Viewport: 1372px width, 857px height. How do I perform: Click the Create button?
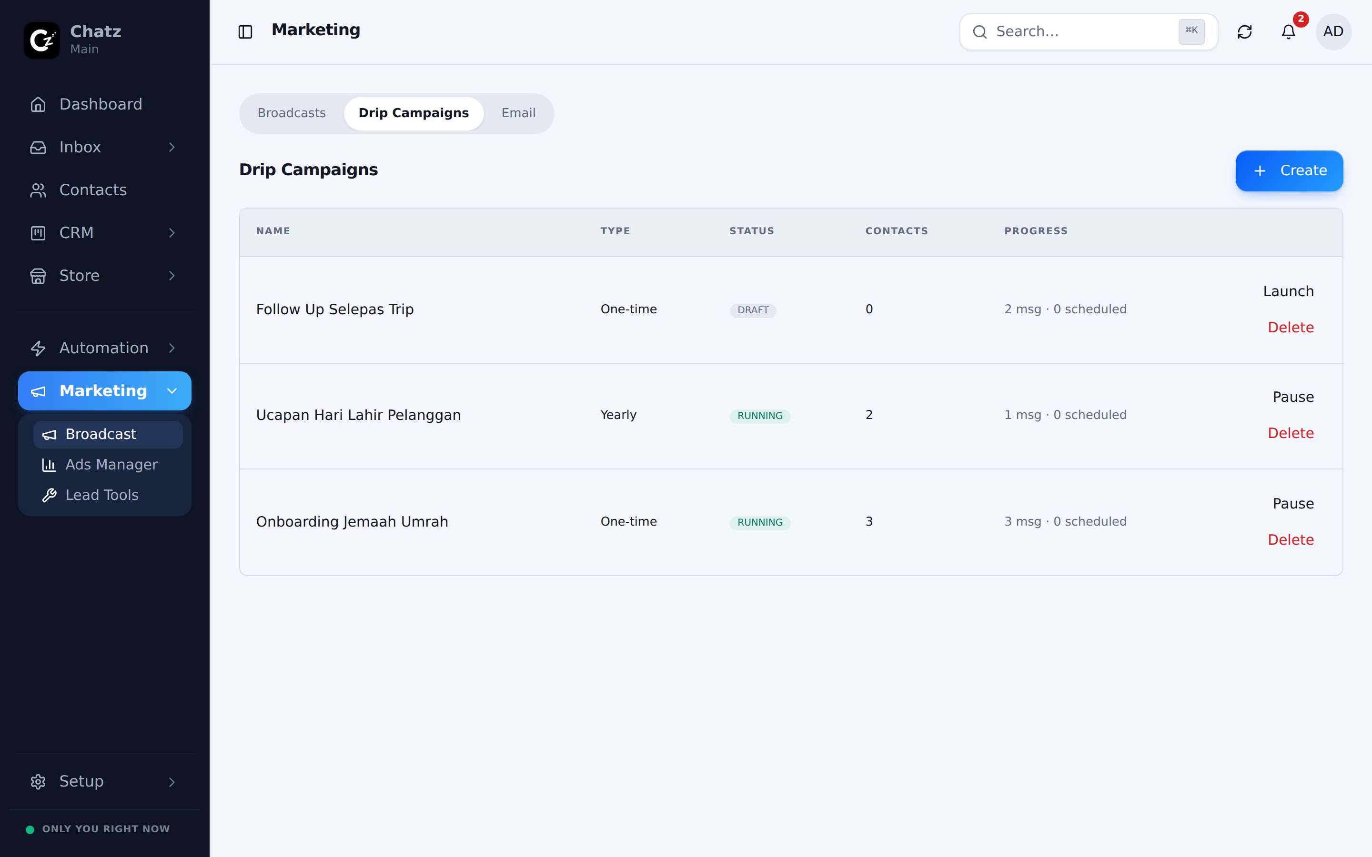pyautogui.click(x=1289, y=170)
